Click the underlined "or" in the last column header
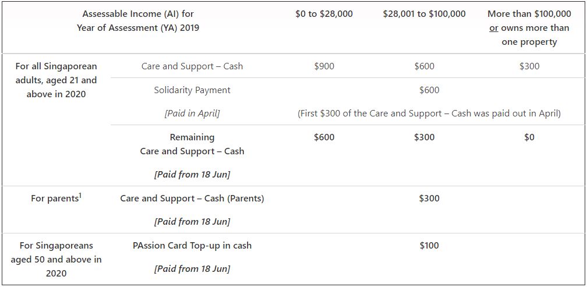Image resolution: width=587 pixels, height=287 pixels. click(x=494, y=28)
